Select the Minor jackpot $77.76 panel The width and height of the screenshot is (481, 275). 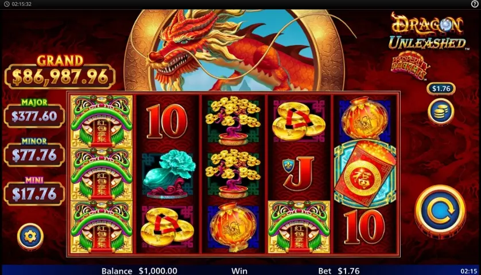(x=34, y=151)
